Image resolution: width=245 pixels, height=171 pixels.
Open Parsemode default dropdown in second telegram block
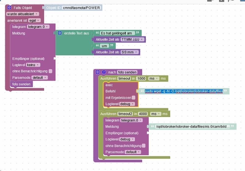(133, 152)
